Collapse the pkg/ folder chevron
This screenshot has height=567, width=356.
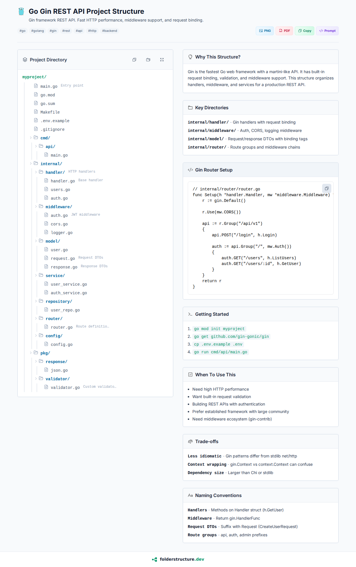[31, 353]
